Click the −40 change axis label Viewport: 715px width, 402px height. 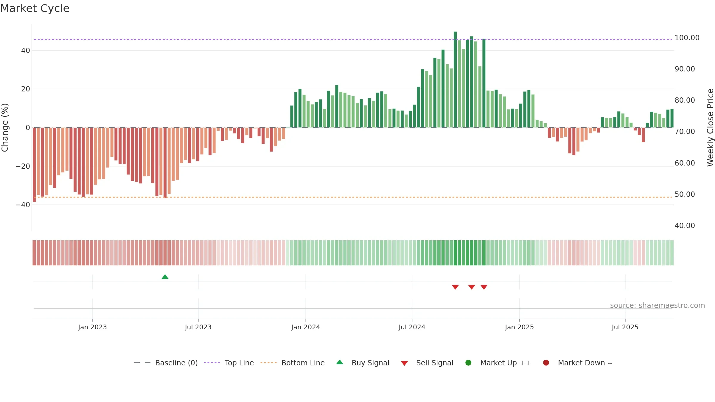point(23,205)
